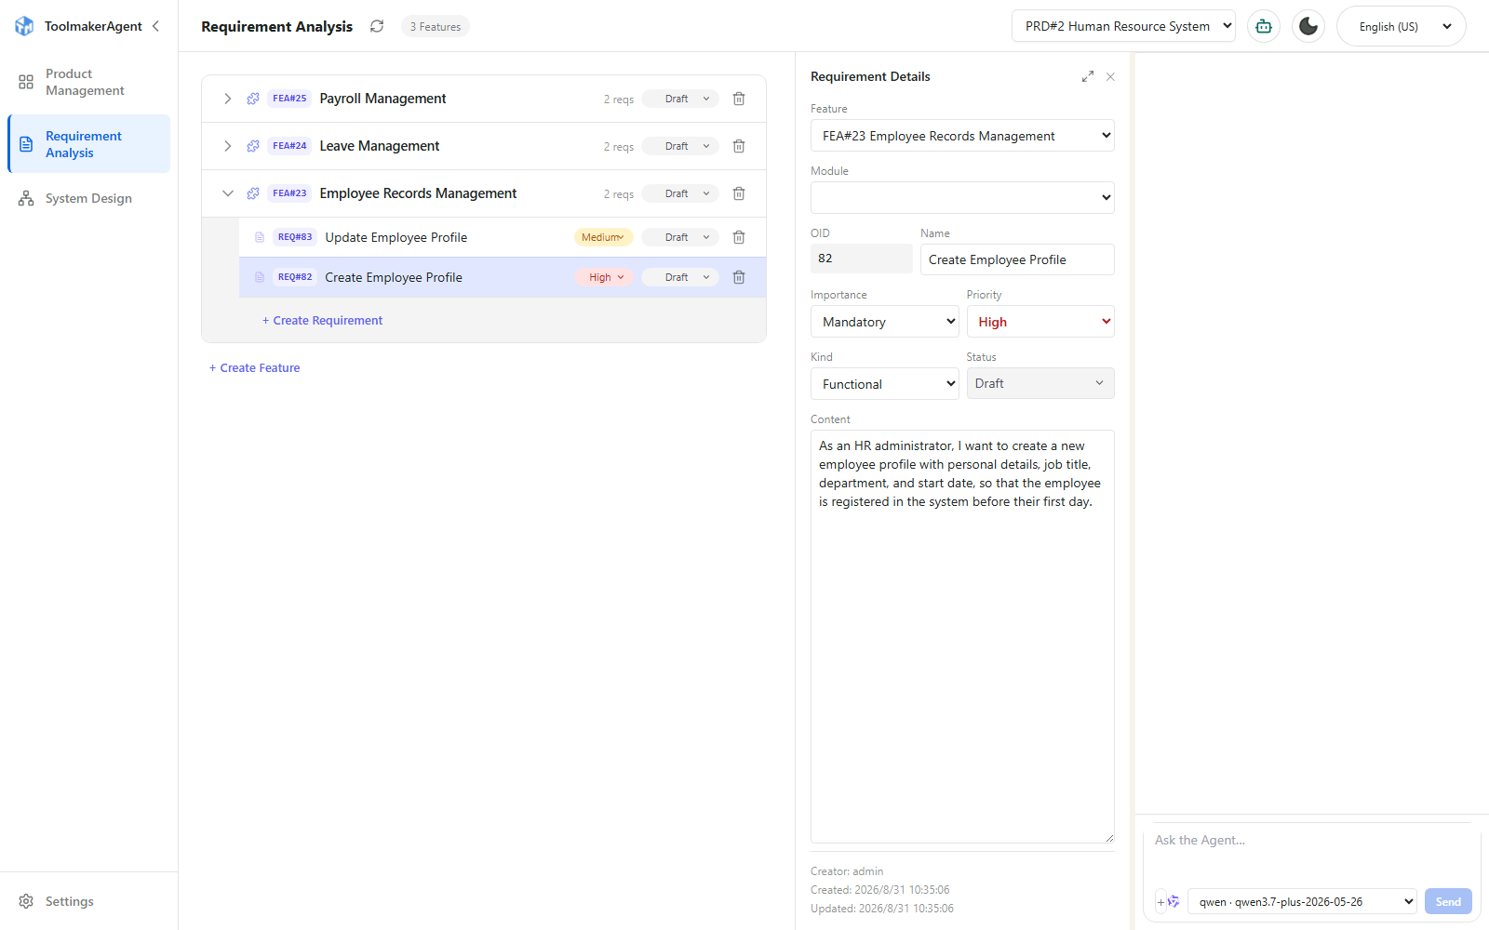
Task: Click the document icon of REQ#83
Action: [260, 237]
